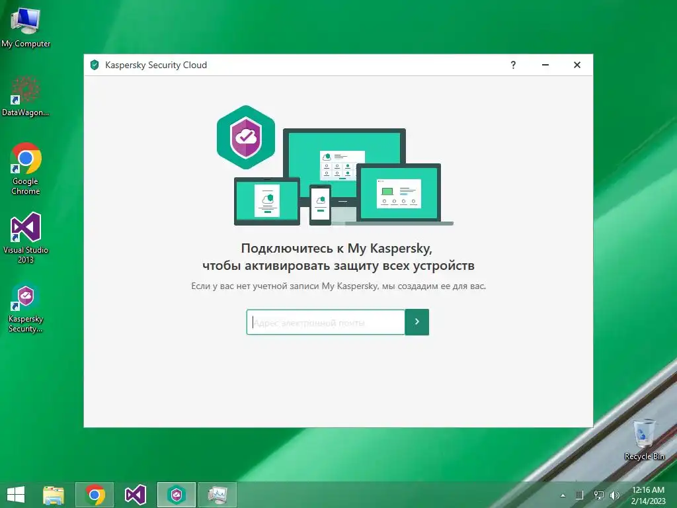Open Visual Studio from taskbar
677x508 pixels.
(x=135, y=495)
